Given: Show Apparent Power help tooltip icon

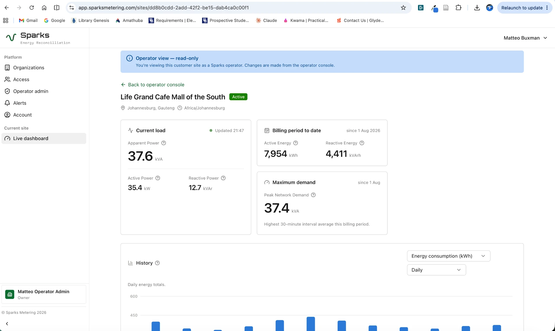Looking at the screenshot, I should tap(164, 143).
